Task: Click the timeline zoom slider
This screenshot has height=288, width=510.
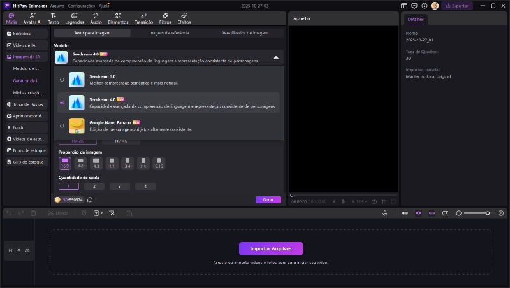Action: point(477,213)
